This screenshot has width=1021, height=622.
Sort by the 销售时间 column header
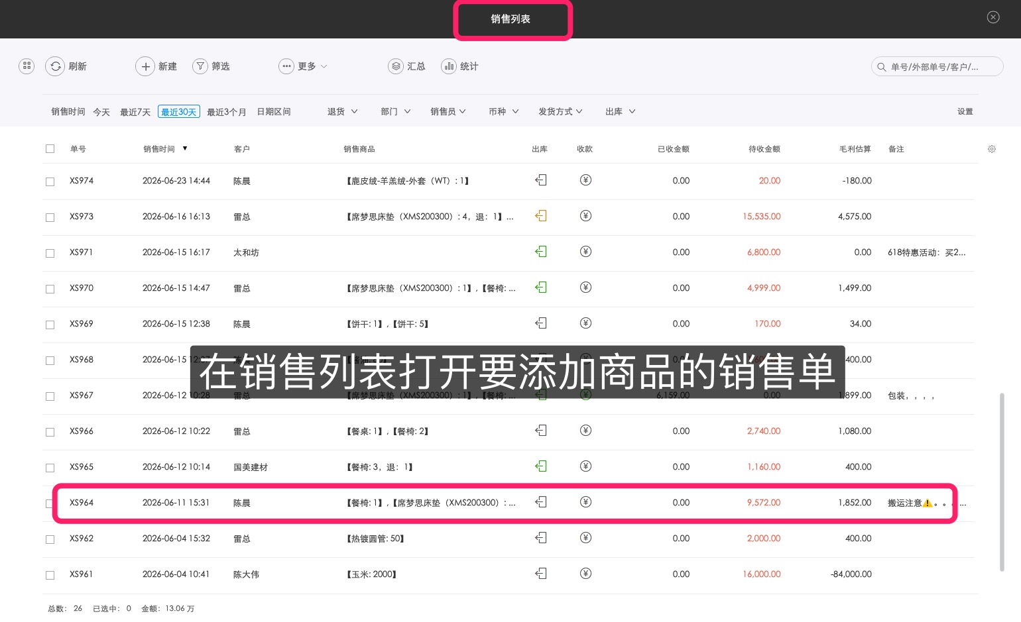pos(165,149)
